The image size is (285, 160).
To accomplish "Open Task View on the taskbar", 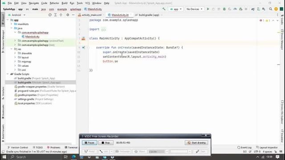I will [65, 157].
